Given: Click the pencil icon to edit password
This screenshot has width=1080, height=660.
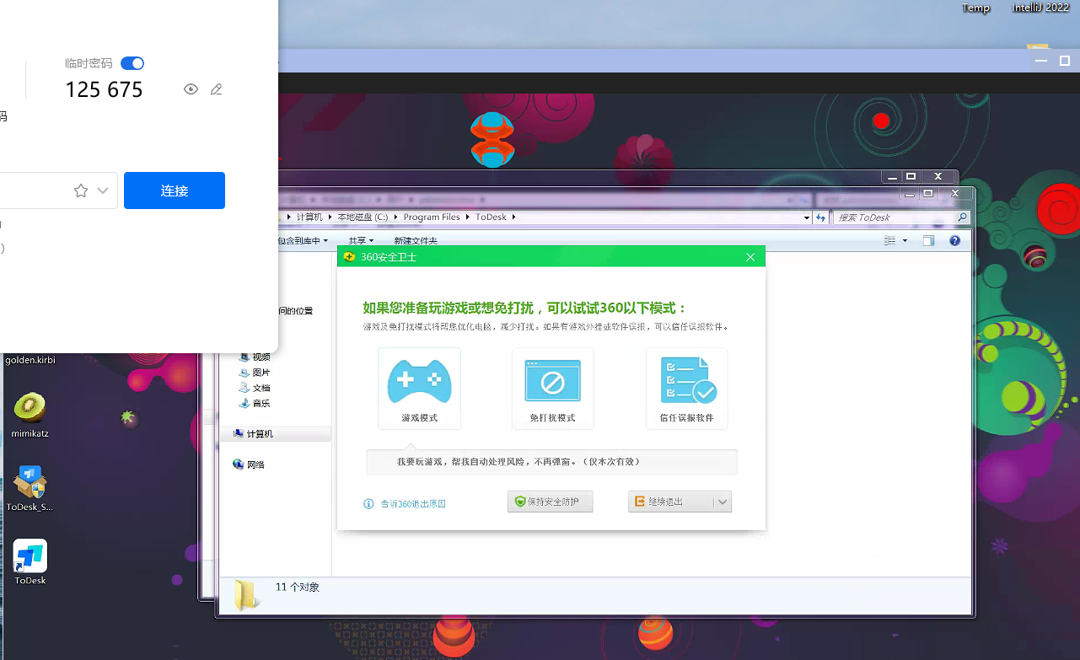Looking at the screenshot, I should [217, 89].
